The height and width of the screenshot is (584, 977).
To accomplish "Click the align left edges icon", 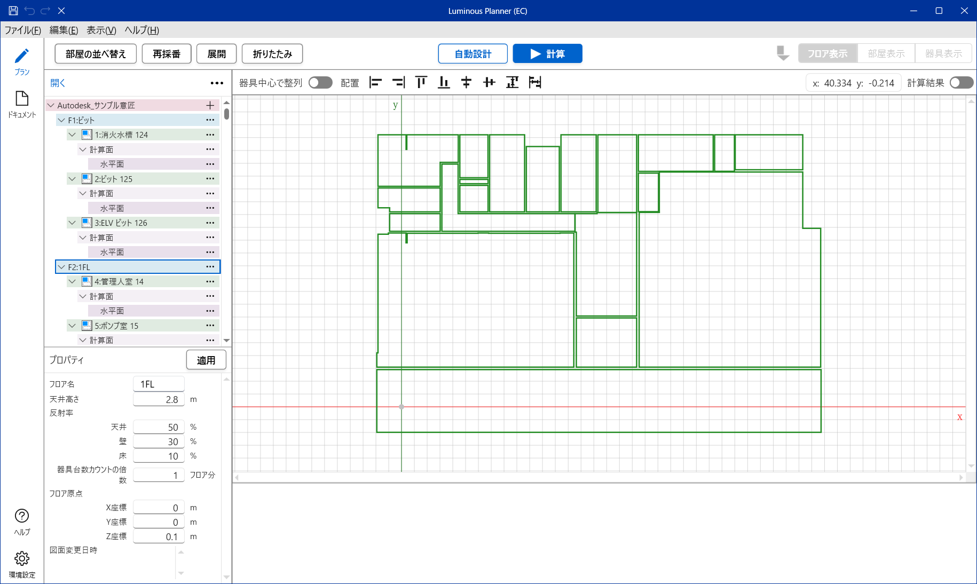I will pos(376,82).
